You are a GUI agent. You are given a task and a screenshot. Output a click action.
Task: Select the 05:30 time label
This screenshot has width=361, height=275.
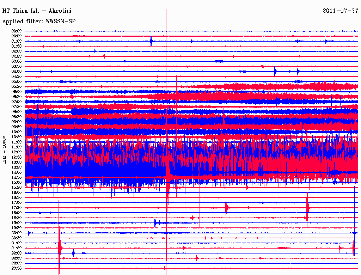[17, 87]
